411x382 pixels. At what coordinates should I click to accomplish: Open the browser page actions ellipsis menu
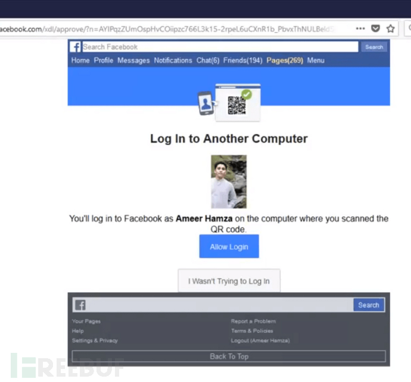coord(360,28)
